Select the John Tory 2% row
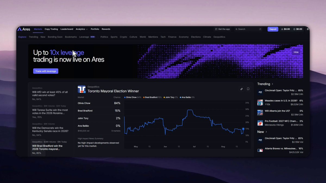Viewport: 326px width, 183px height. (x=99, y=118)
